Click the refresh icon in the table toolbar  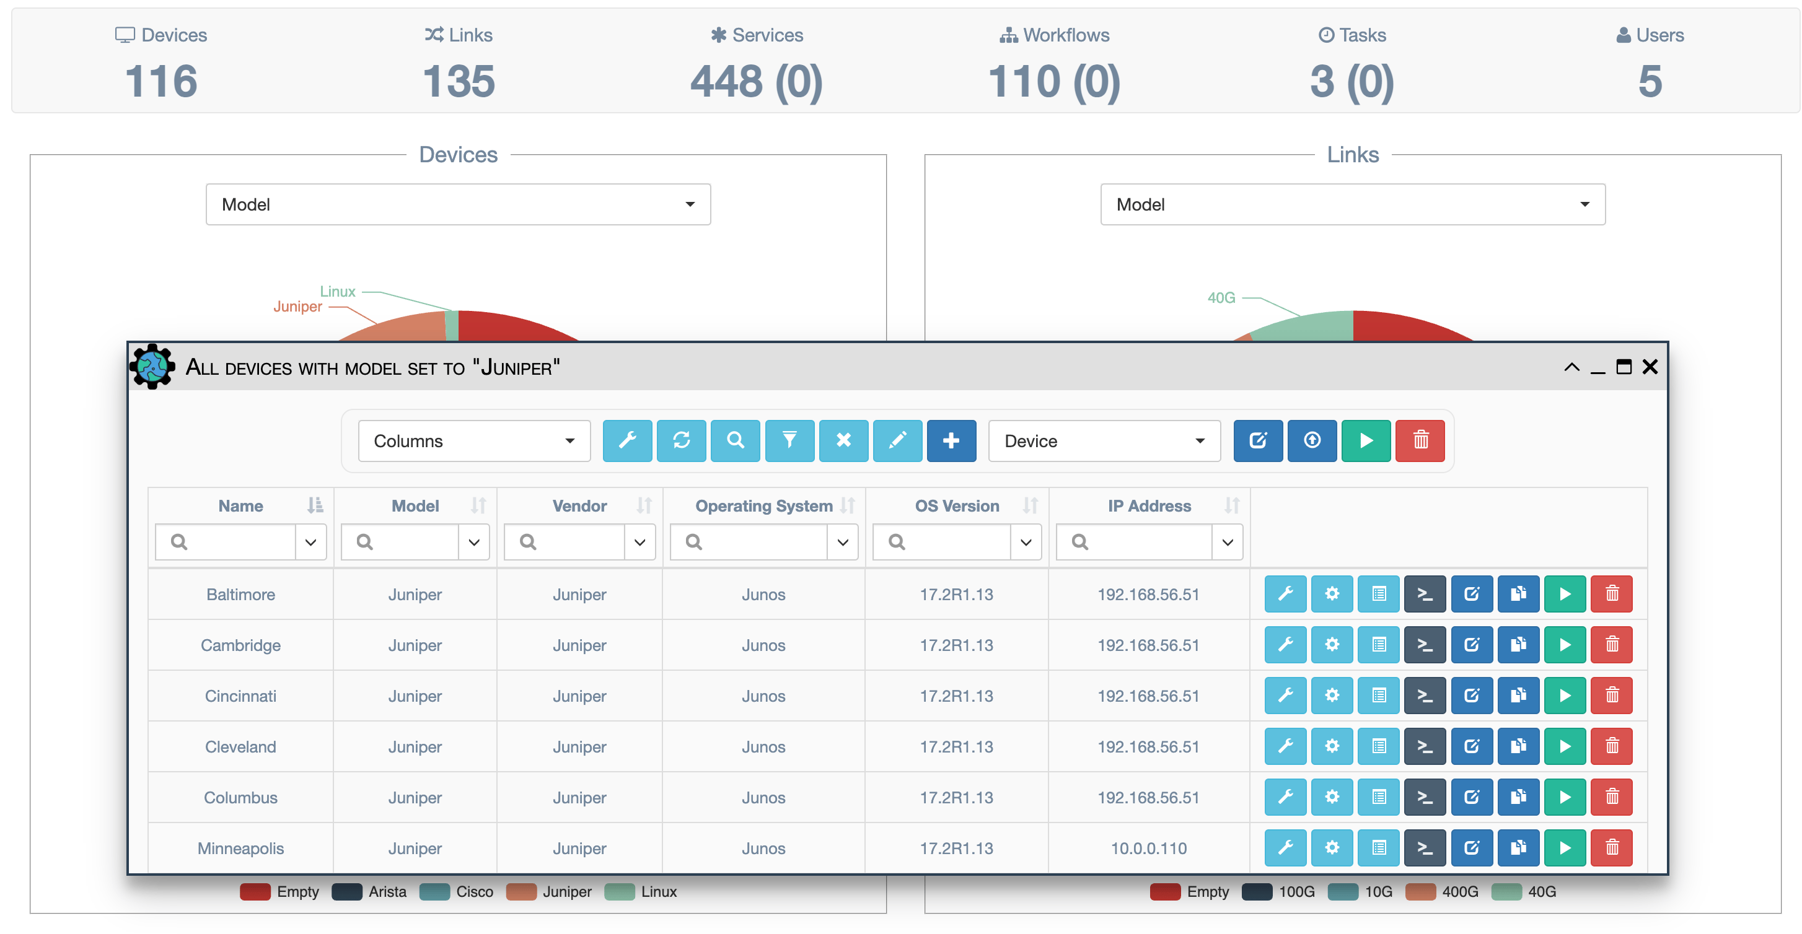click(682, 440)
